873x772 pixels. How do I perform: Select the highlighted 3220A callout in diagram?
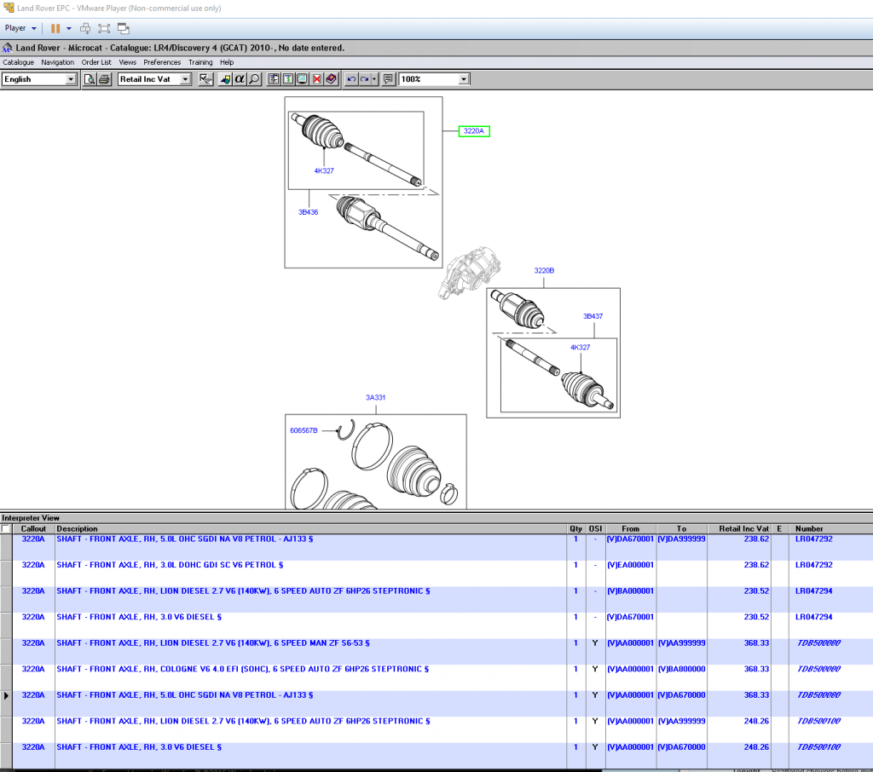tap(474, 131)
